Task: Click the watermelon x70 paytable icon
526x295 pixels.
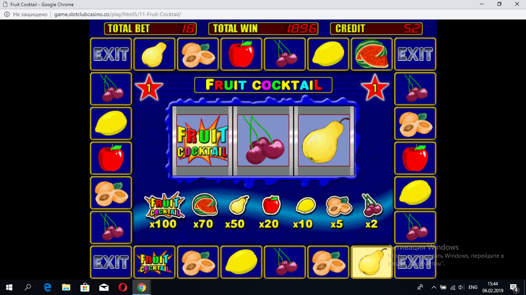Action: 204,204
